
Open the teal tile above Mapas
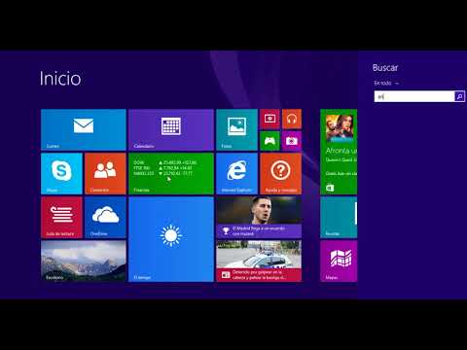pos(339,218)
